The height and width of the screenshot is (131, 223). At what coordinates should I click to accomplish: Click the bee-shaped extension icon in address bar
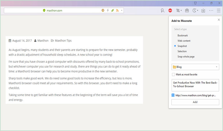[x=103, y=10]
